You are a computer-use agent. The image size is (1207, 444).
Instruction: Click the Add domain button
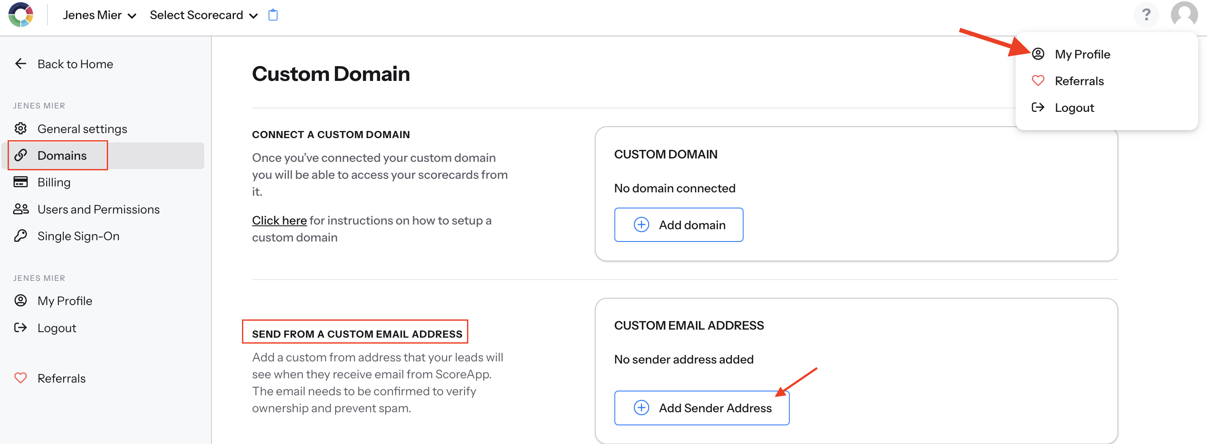click(x=679, y=225)
